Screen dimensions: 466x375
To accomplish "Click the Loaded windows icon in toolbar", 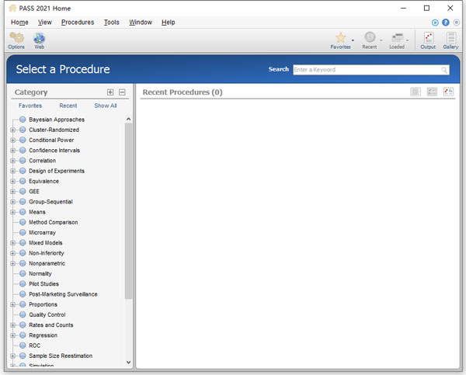I will pos(396,37).
